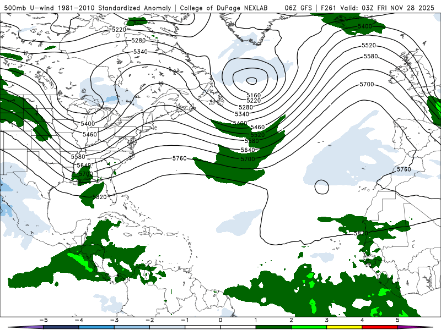The image size is (441, 330).
Task: Click the light blue -3 to -2 colorbar segment
Action: click(x=132, y=327)
